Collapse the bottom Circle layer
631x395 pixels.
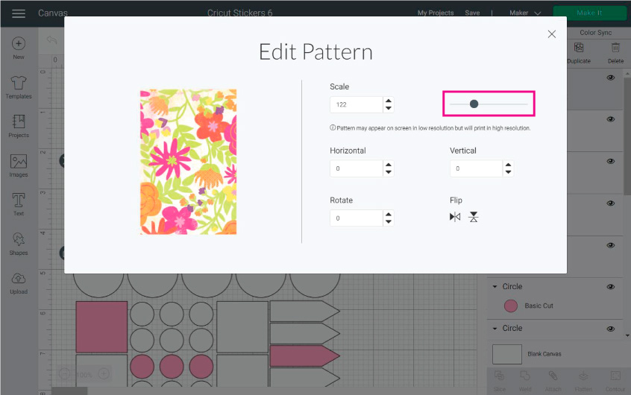pyautogui.click(x=495, y=329)
